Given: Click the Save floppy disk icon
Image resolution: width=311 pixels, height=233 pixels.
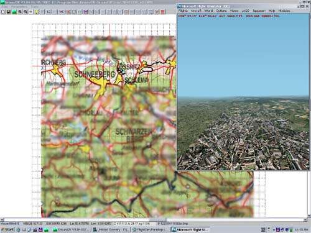Looking at the screenshot, I should (x=9, y=12).
